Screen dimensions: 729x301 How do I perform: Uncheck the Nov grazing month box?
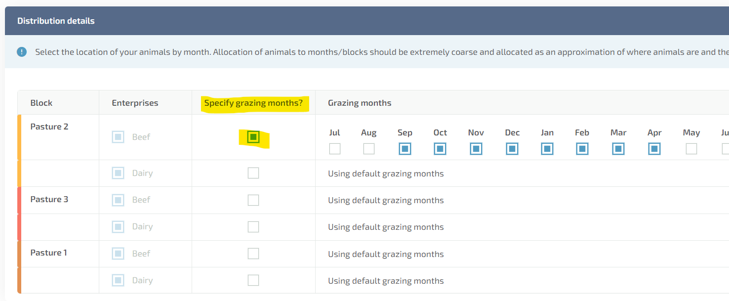pos(476,149)
